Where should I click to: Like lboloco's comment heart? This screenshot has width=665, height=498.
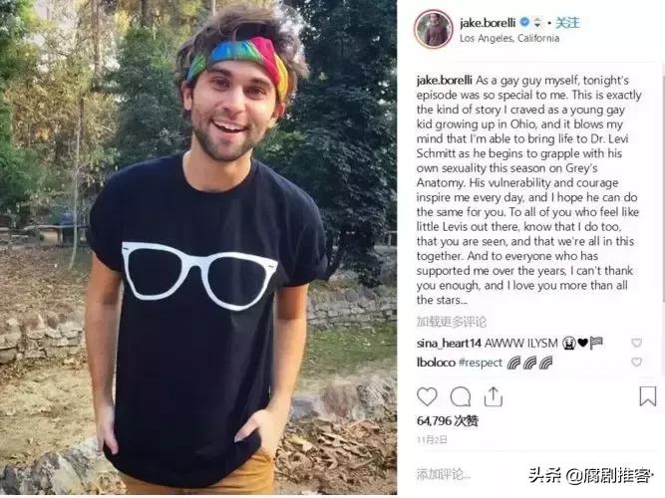pyautogui.click(x=636, y=362)
